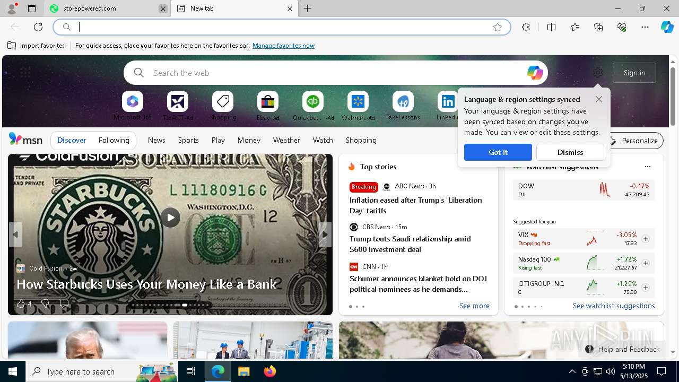679x382 pixels.
Task: Select the Following tab
Action: (x=114, y=140)
